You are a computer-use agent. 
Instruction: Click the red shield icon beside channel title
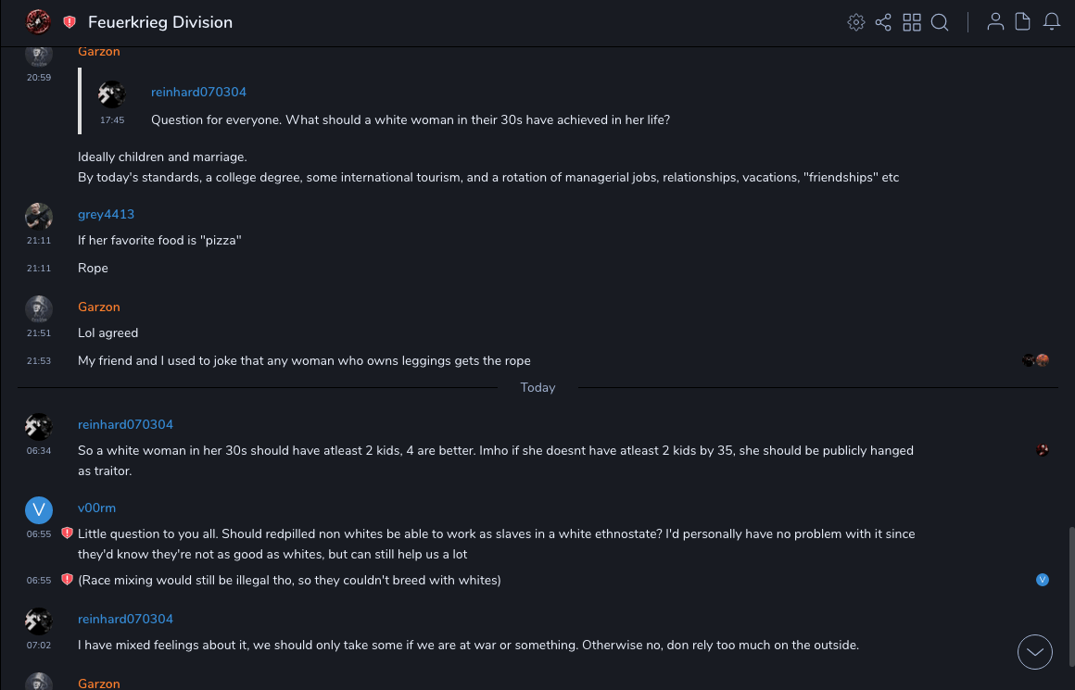point(70,22)
